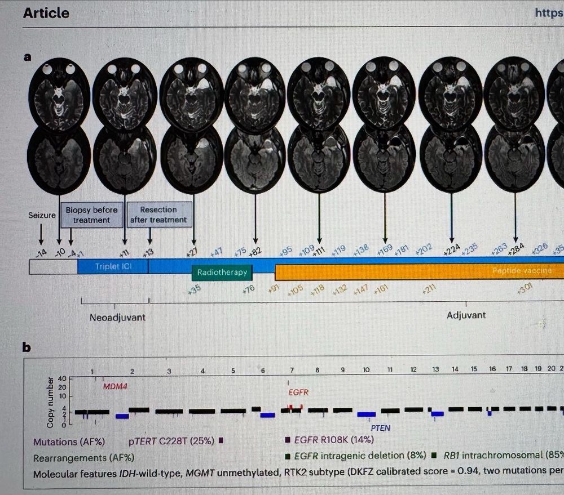Click the square next to pTERT C228T
Image resolution: width=564 pixels, height=495 pixels.
[x=221, y=440]
